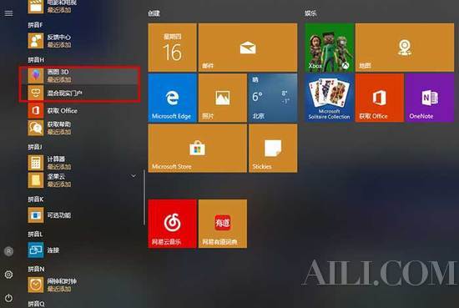
Task: Open the calendar tile showing 16
Action: tap(172, 48)
